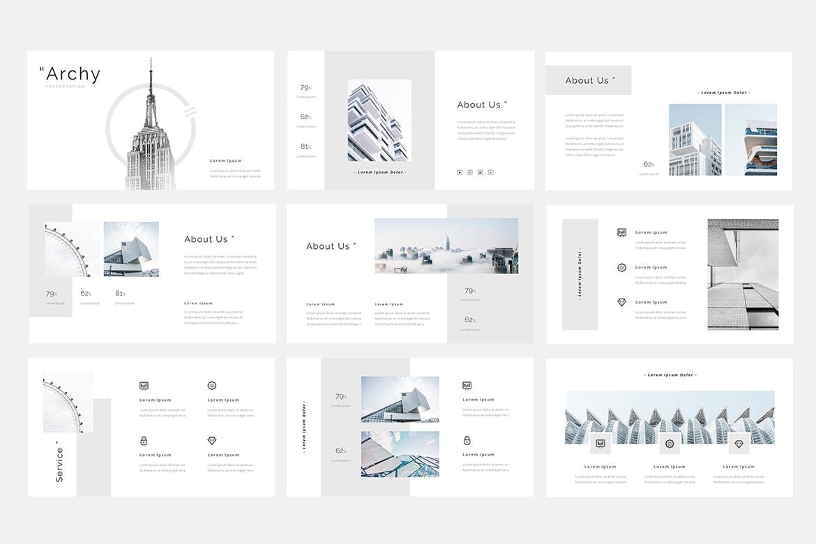Screen dimensions: 816x544
Task: Click the "About Us" heading next to the balcony building
Action: (x=482, y=105)
